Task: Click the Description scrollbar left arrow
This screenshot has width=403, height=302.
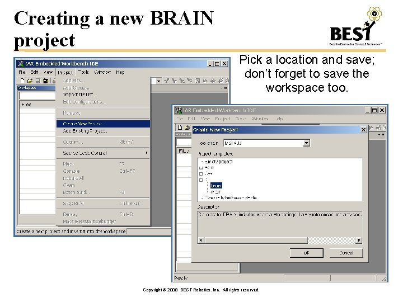Action: click(201, 240)
